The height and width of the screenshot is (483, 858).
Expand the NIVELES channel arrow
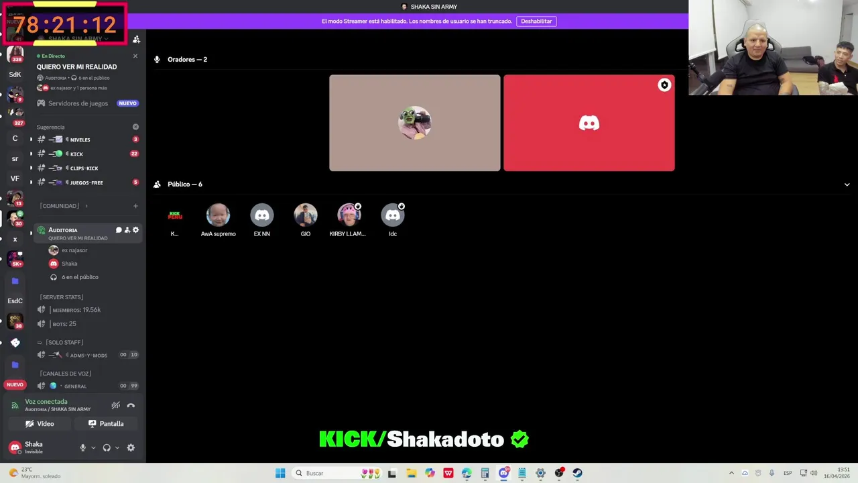click(31, 140)
